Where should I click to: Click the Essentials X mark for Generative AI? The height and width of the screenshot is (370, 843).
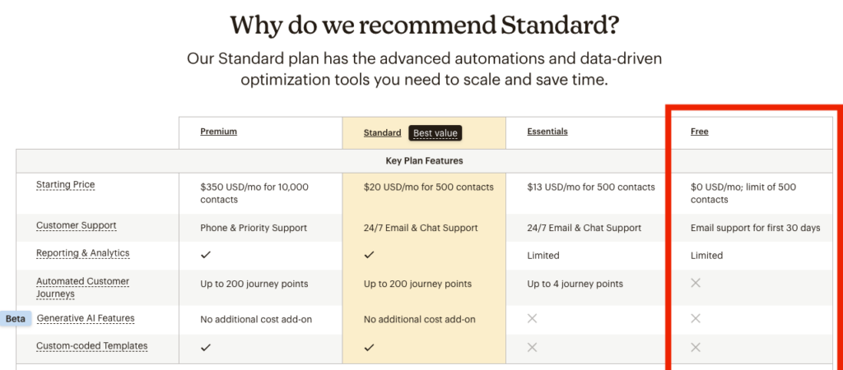[533, 318]
